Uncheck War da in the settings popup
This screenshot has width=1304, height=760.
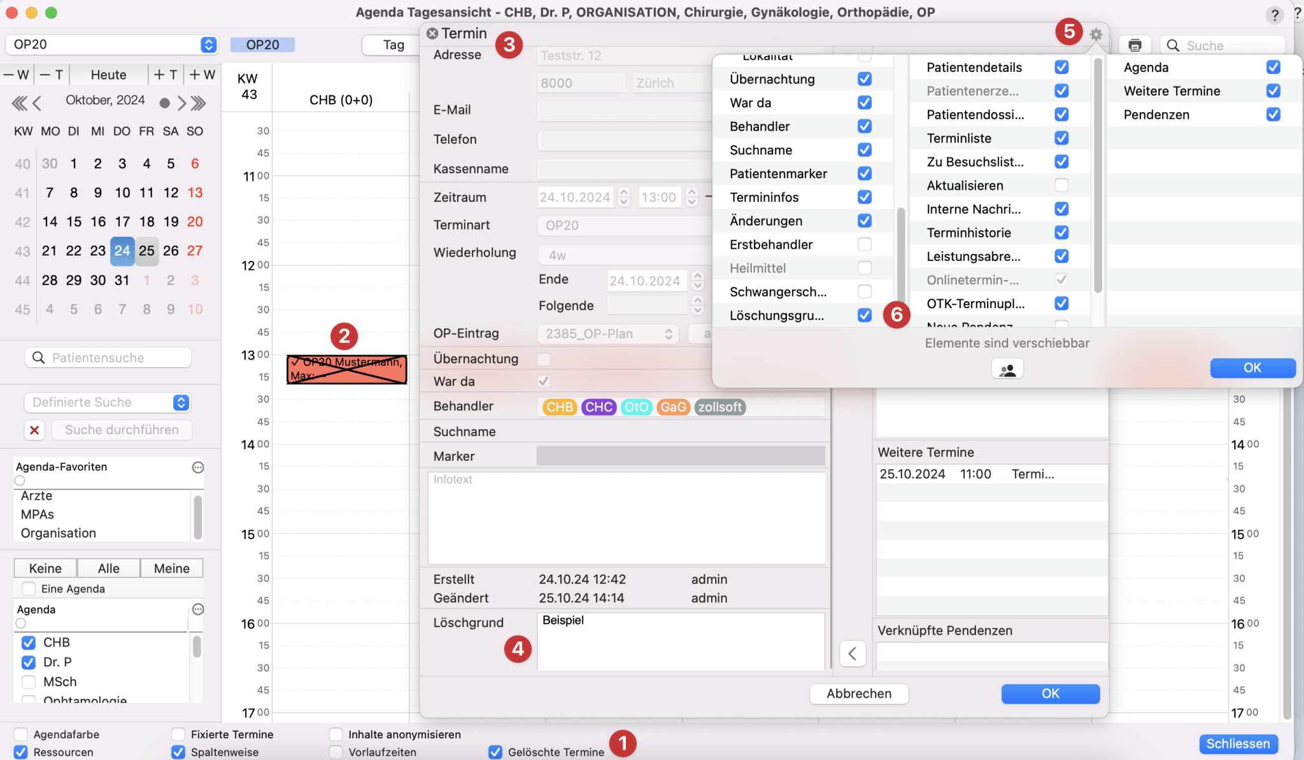864,102
